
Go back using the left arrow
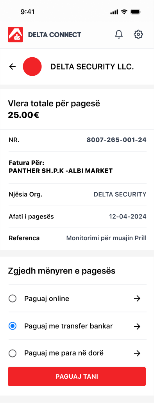pos(12,67)
